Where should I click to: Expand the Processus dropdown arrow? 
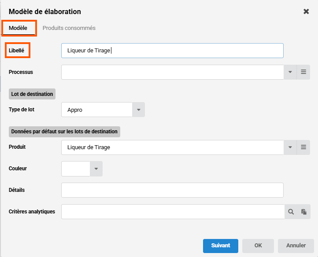point(290,72)
